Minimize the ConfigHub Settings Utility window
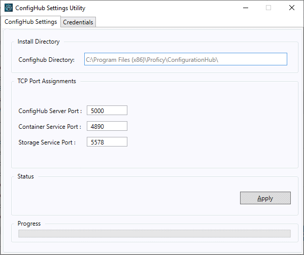The image size is (304, 255). coord(246,8)
